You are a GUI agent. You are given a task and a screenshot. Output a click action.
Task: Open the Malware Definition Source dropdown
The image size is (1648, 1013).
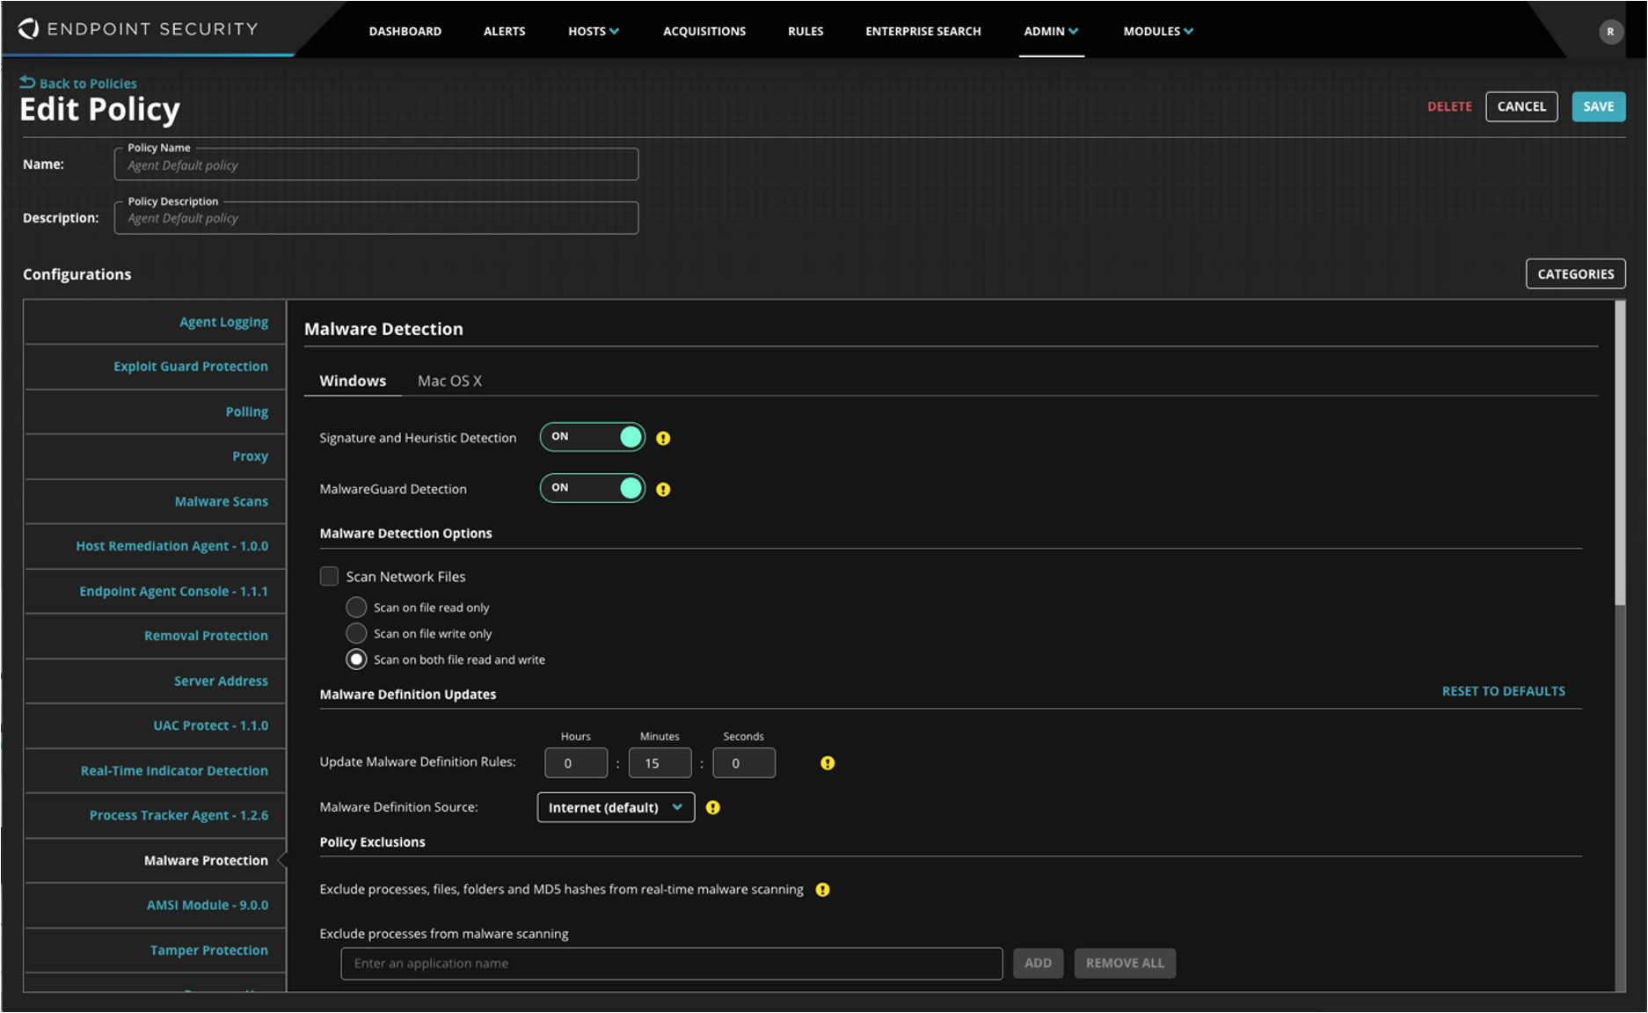click(x=616, y=807)
